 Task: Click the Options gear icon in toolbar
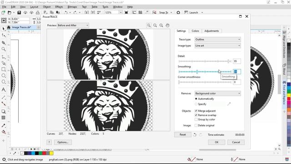(178, 12)
